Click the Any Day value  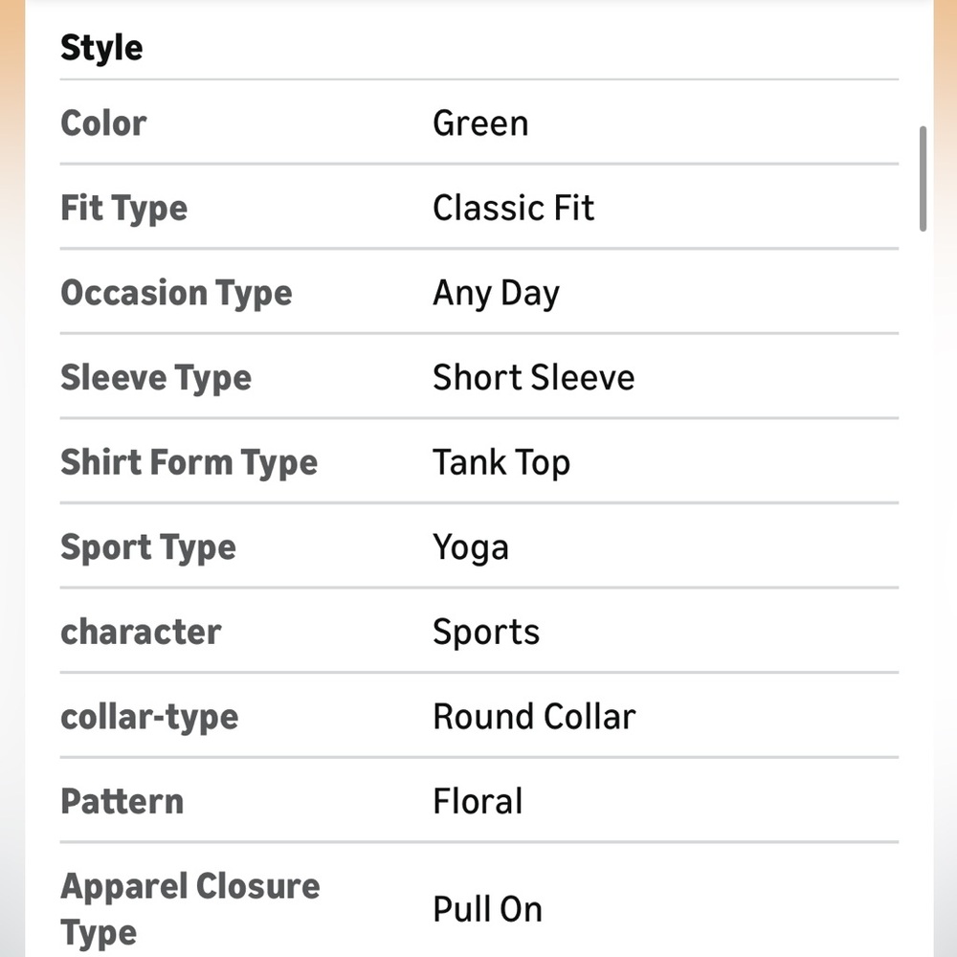pos(496,293)
